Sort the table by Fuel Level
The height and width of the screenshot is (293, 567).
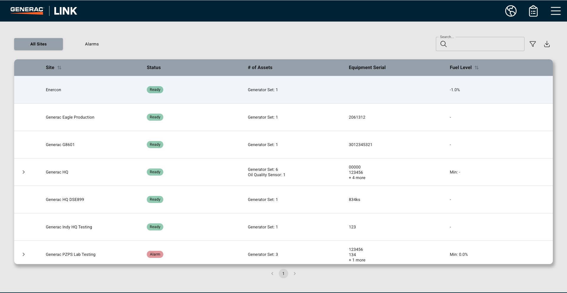point(476,68)
